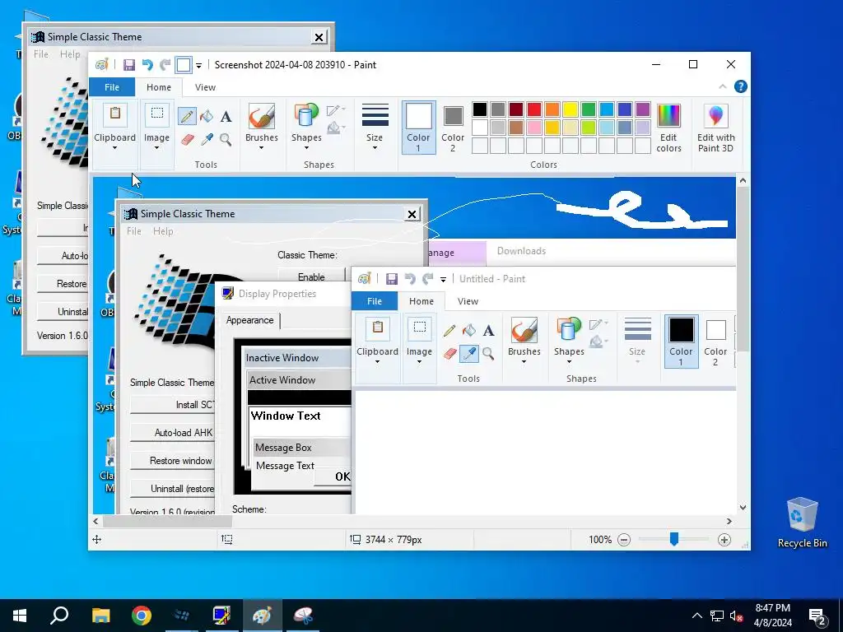Screen dimensions: 843x632
Task: Activate Color 2 in Screenshot Paint's ribbon
Action: (453, 128)
